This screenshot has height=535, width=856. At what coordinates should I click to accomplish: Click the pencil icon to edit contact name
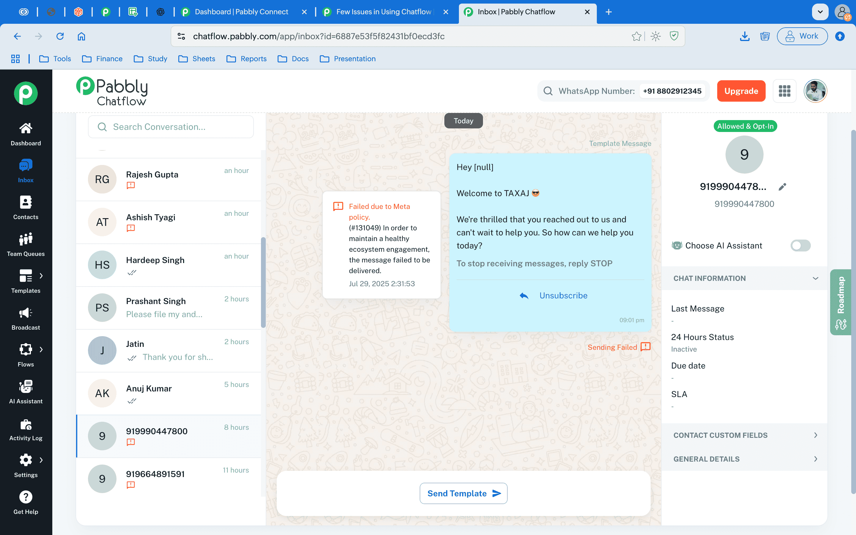click(x=782, y=187)
